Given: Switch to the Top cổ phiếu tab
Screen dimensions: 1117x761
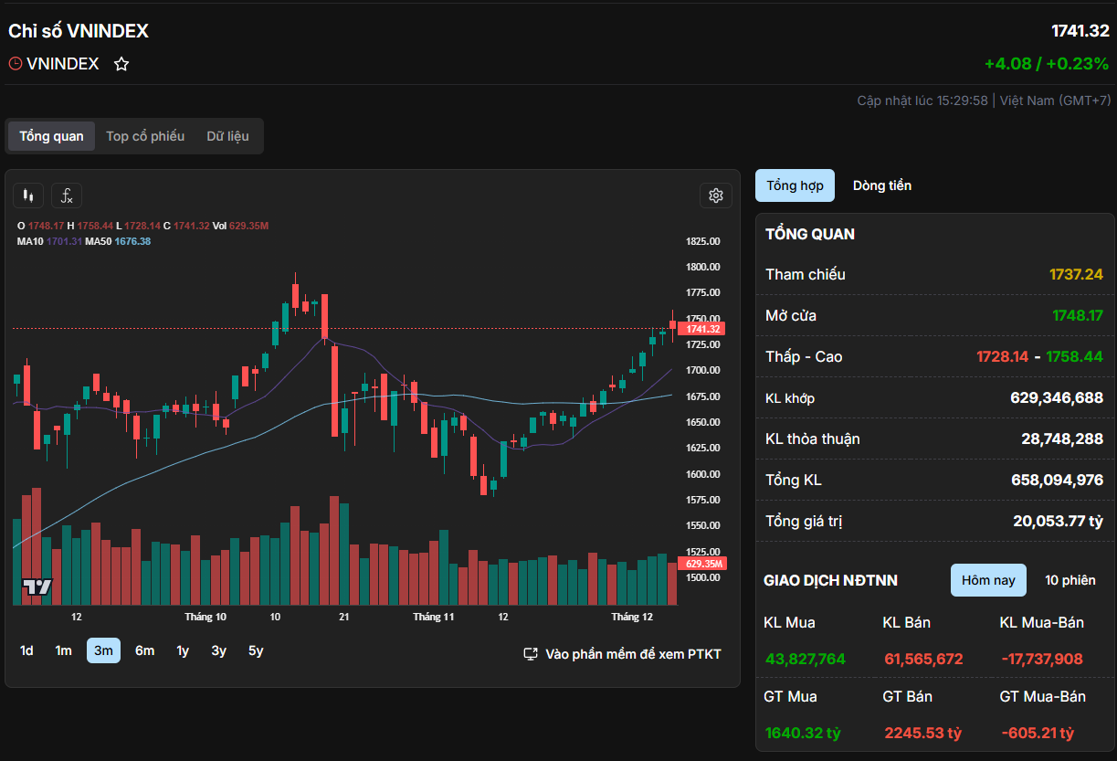Looking at the screenshot, I should pos(145,136).
